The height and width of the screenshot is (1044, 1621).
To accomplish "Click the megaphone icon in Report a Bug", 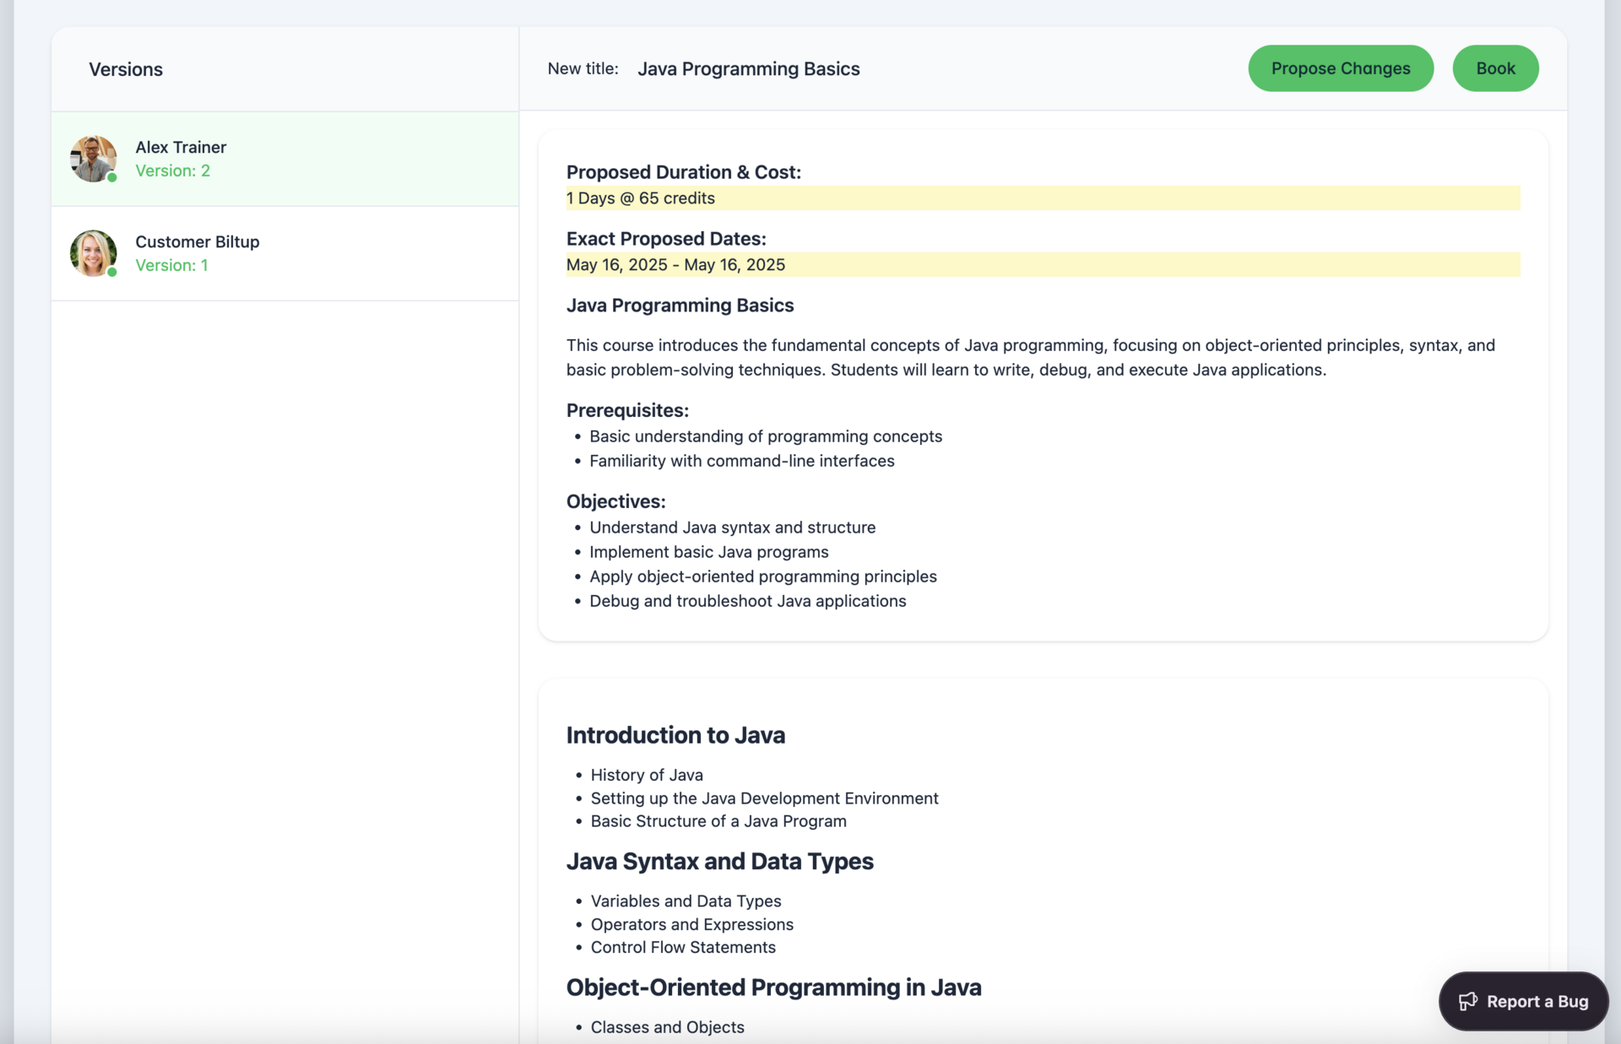I will tap(1467, 1001).
